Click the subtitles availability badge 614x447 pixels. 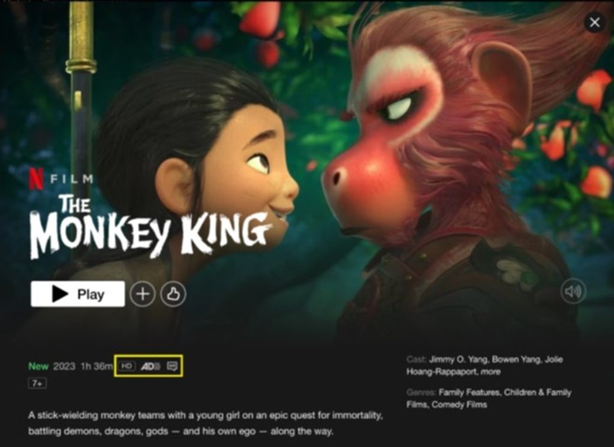tap(172, 366)
